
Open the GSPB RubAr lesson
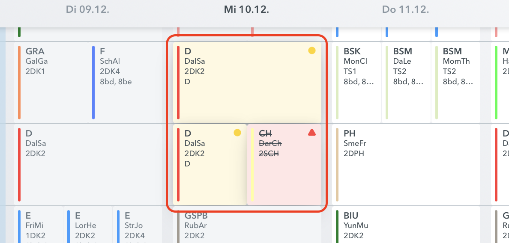247,226
